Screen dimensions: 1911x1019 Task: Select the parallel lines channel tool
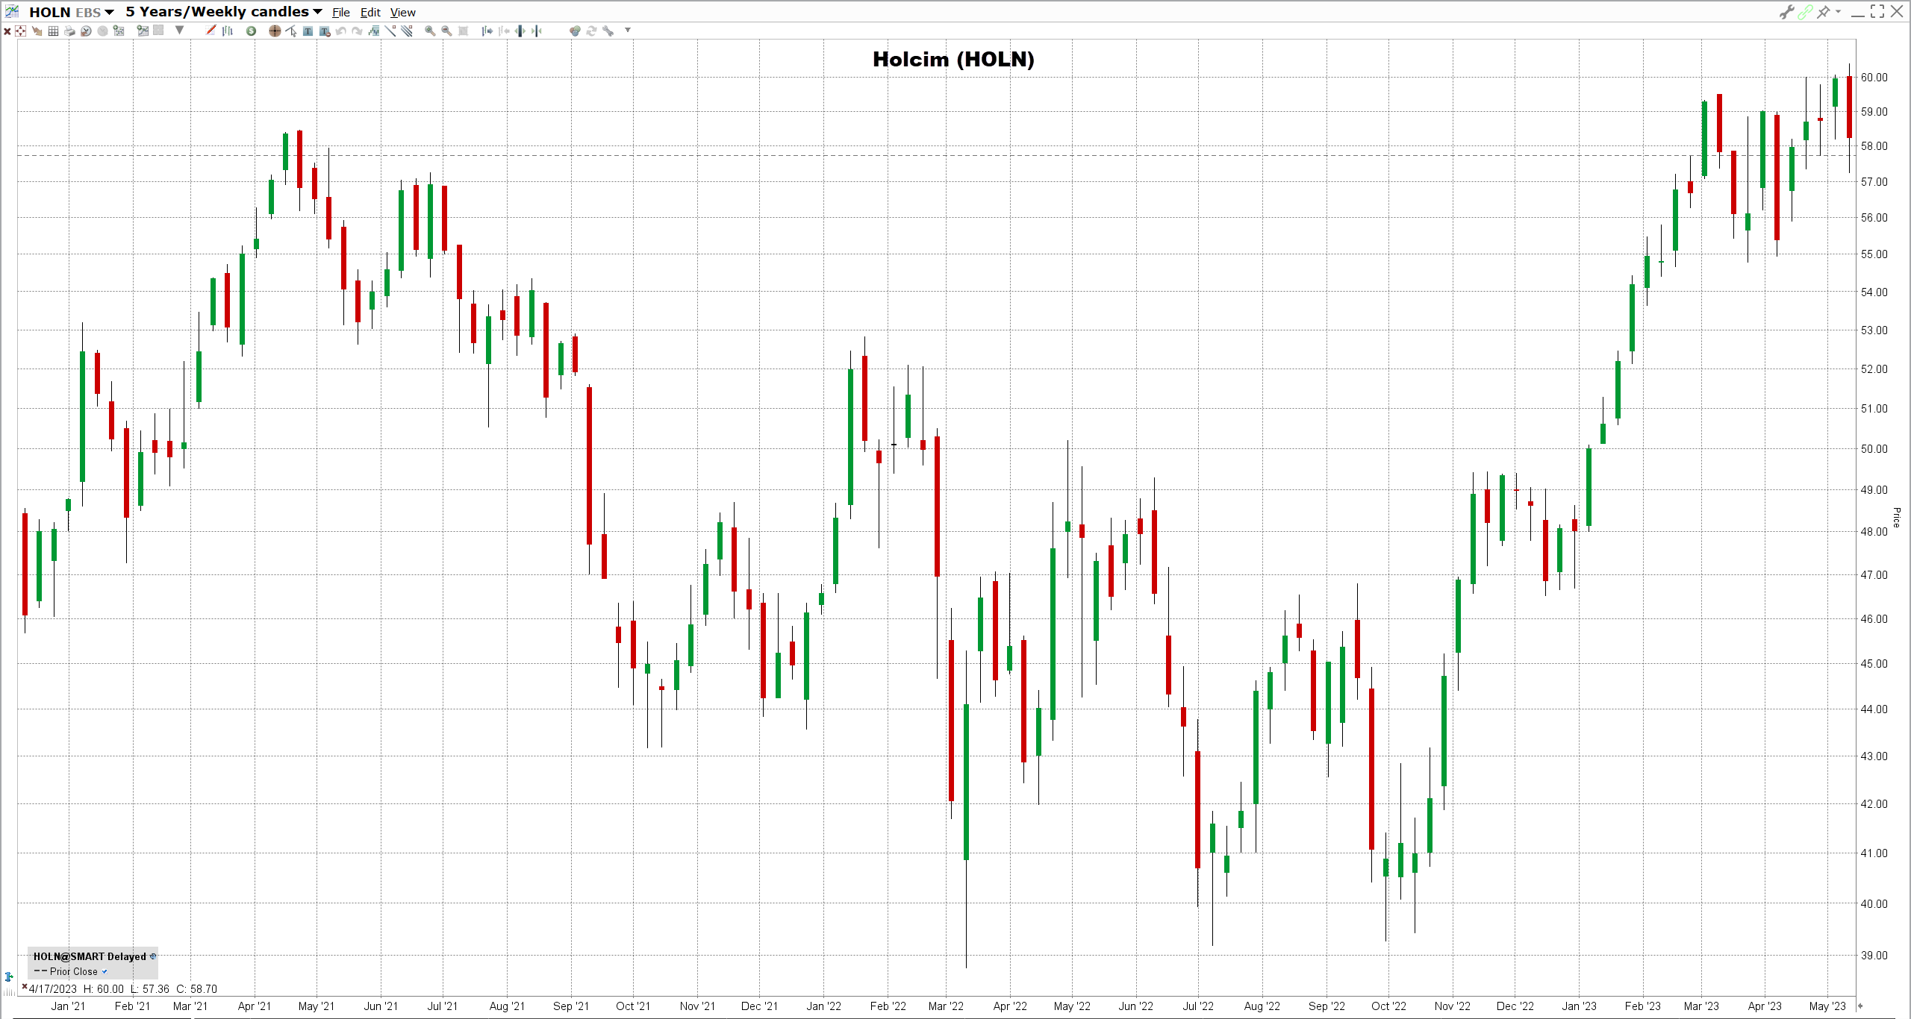tap(407, 31)
